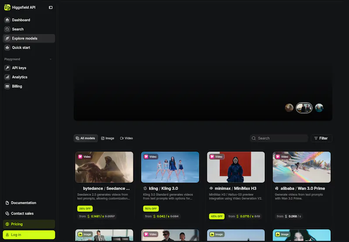Click the minimax / MiniMax H3 title
This screenshot has width=349, height=242.
236,188
